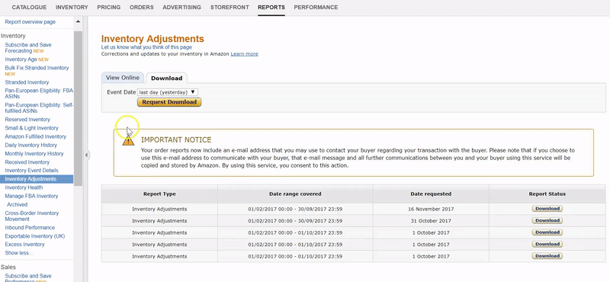Select the Download tab
The width and height of the screenshot is (610, 282).
(x=166, y=78)
